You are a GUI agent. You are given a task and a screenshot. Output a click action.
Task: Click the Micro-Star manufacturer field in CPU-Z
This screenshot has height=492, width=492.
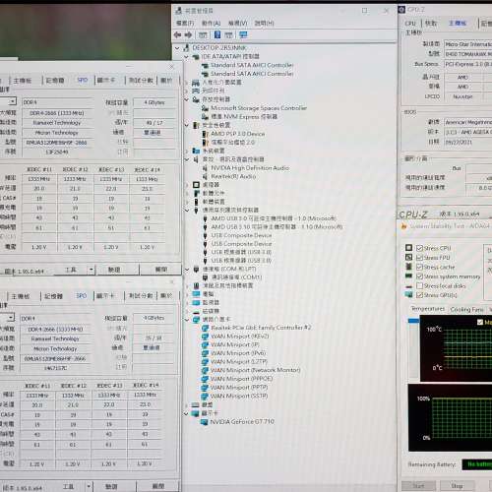(468, 44)
